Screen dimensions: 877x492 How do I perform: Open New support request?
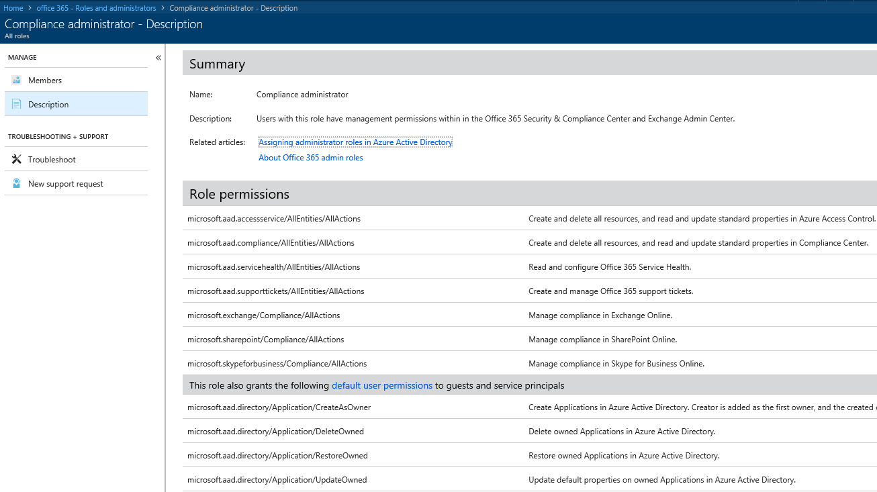pyautogui.click(x=66, y=184)
